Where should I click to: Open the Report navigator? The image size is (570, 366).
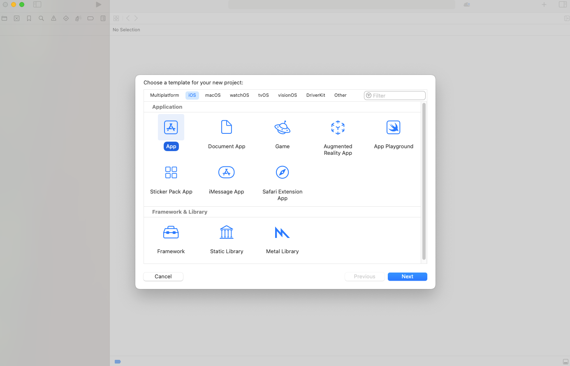coord(103,19)
